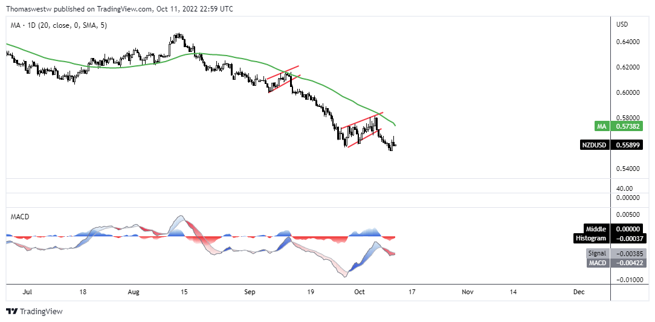
Task: Click the Dec date on time axis
Action: coord(578,292)
